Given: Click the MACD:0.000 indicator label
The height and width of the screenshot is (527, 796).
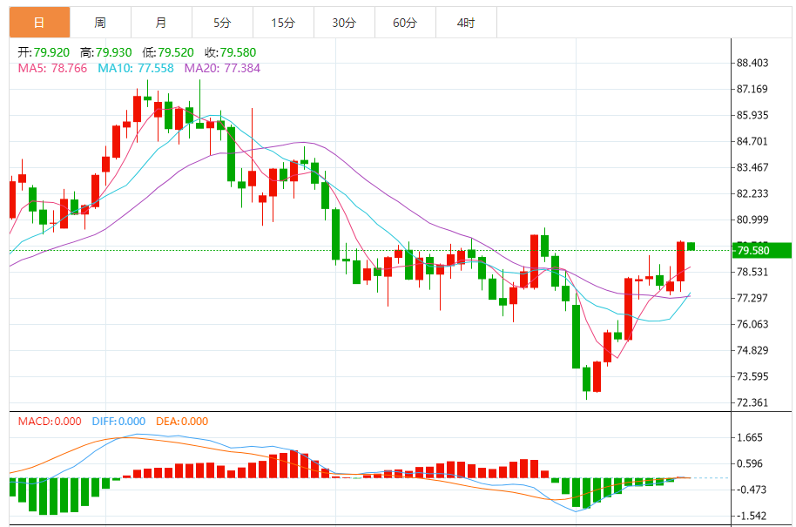Looking at the screenshot, I should [x=50, y=422].
